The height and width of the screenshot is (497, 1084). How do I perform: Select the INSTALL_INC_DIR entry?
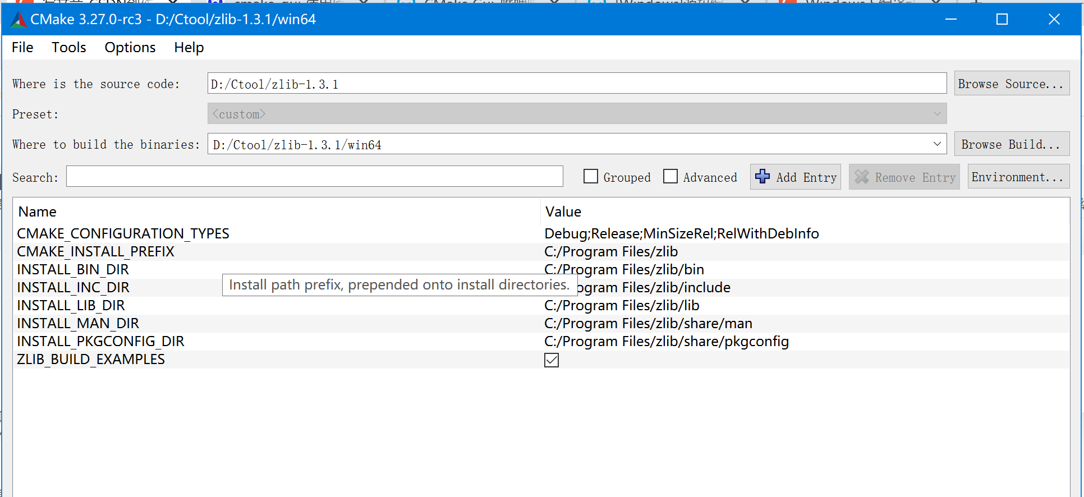[x=73, y=287]
